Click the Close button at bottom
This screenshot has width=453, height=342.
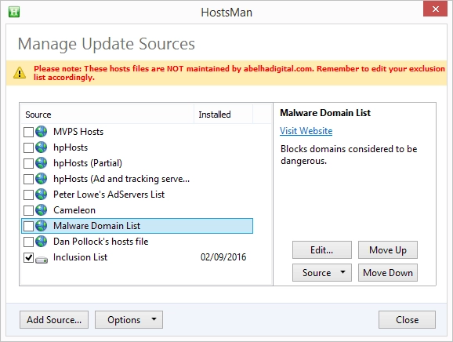(407, 320)
